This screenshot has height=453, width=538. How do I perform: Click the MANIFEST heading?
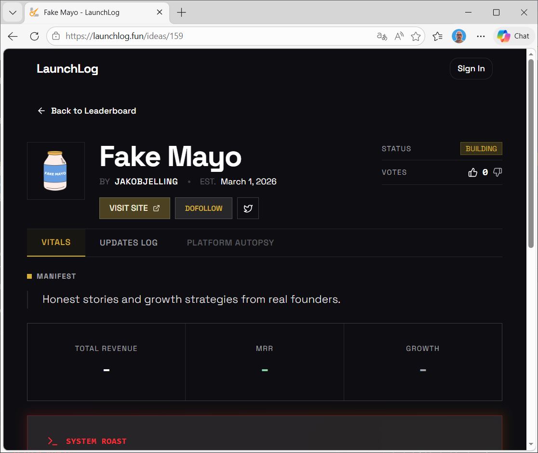tap(56, 276)
